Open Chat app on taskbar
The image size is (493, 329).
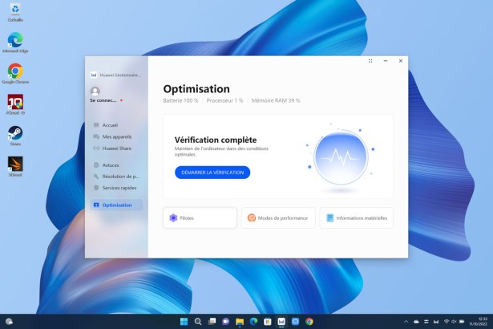point(226,322)
